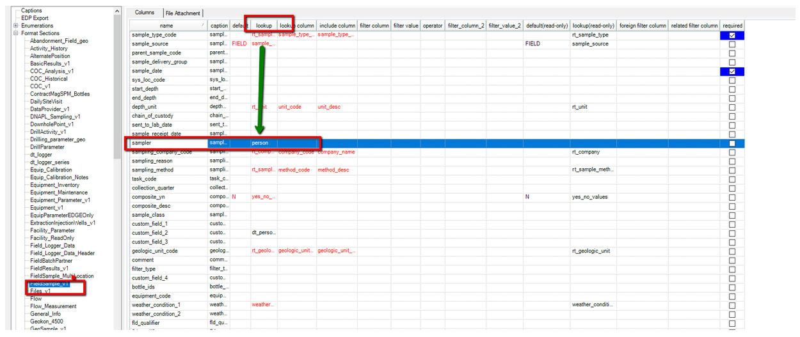Screen dimensions: 800x337
Task: Check required for sampler row
Action: click(732, 143)
